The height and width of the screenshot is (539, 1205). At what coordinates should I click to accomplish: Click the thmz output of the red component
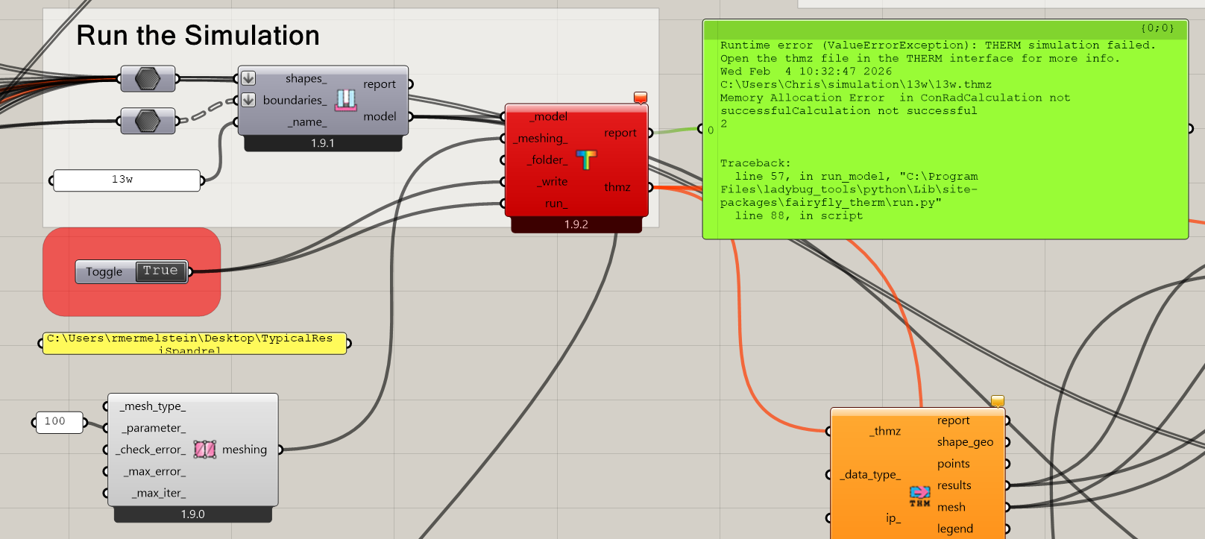pyautogui.click(x=617, y=187)
